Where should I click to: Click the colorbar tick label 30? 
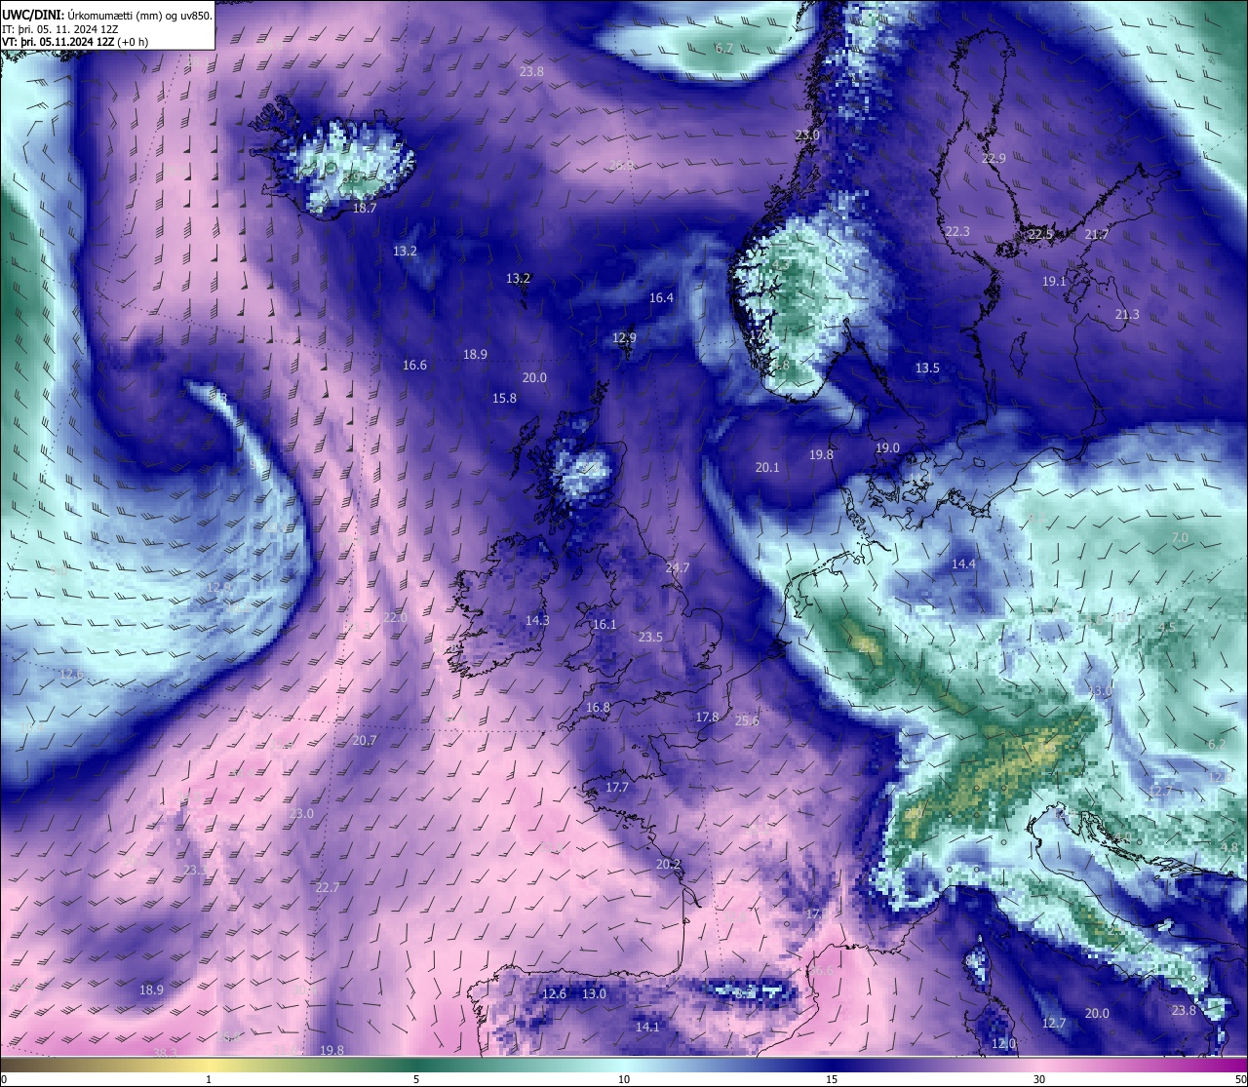coord(1039,1079)
